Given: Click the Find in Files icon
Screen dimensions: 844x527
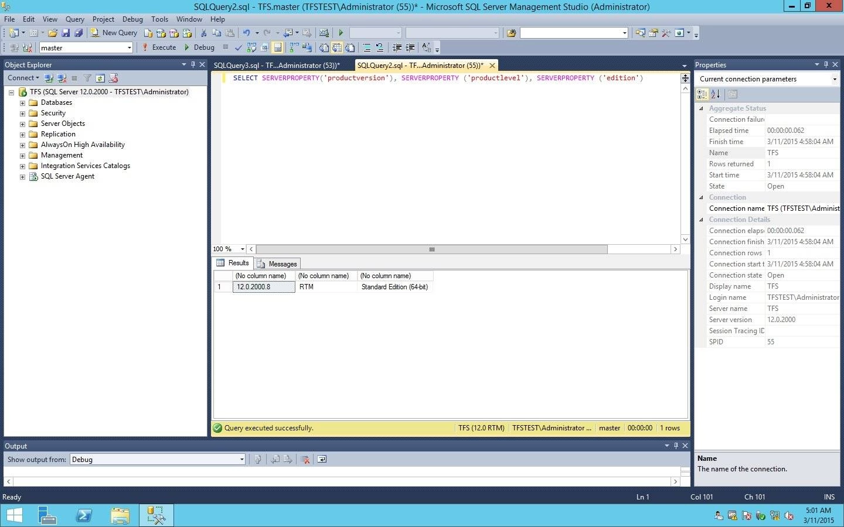Looking at the screenshot, I should pos(511,33).
